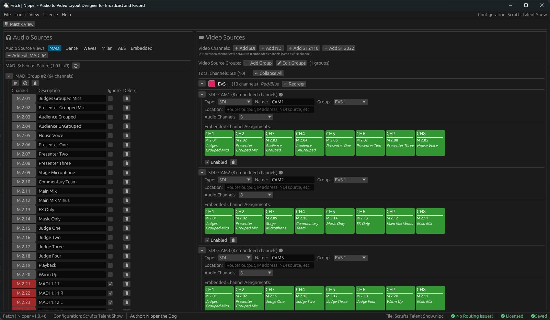The height and width of the screenshot is (320, 550).
Task: Click the Reorder icon on the EVS 1 group
Action: coord(294,84)
